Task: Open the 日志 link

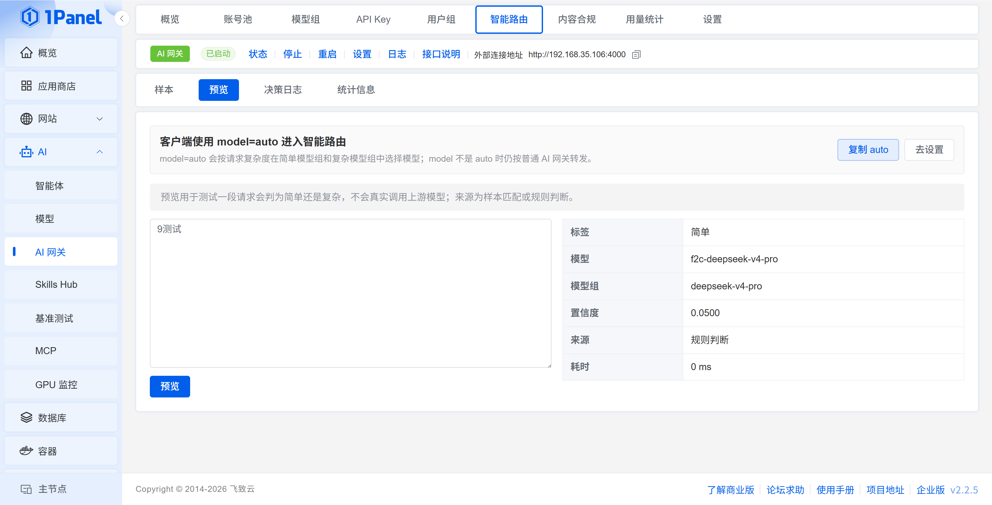Action: tap(397, 54)
